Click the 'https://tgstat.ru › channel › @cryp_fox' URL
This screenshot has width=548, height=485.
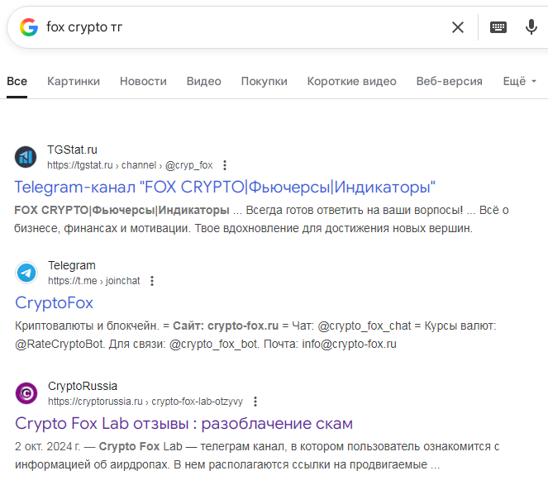tap(130, 165)
